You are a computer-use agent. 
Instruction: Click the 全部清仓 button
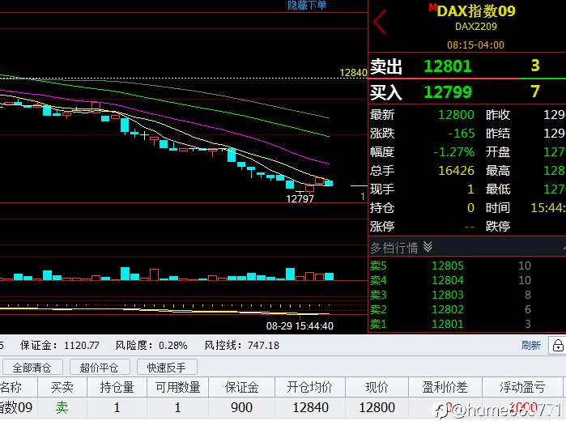click(x=32, y=368)
